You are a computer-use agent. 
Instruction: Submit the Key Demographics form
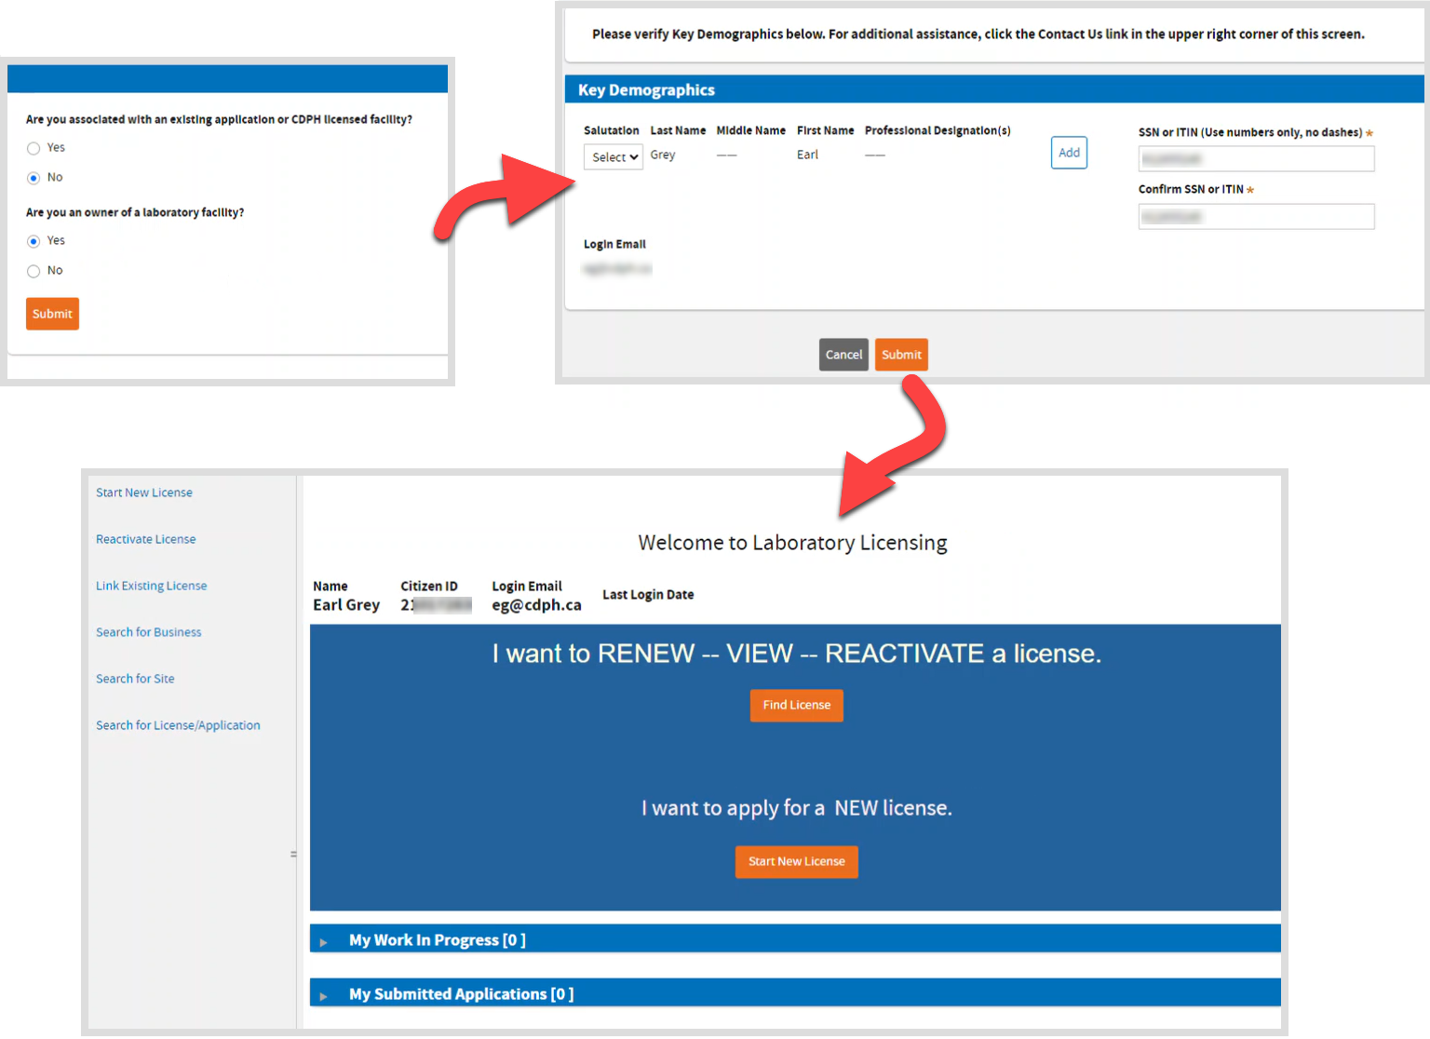[x=901, y=355]
